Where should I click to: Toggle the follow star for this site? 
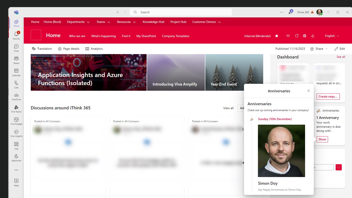coord(277,36)
